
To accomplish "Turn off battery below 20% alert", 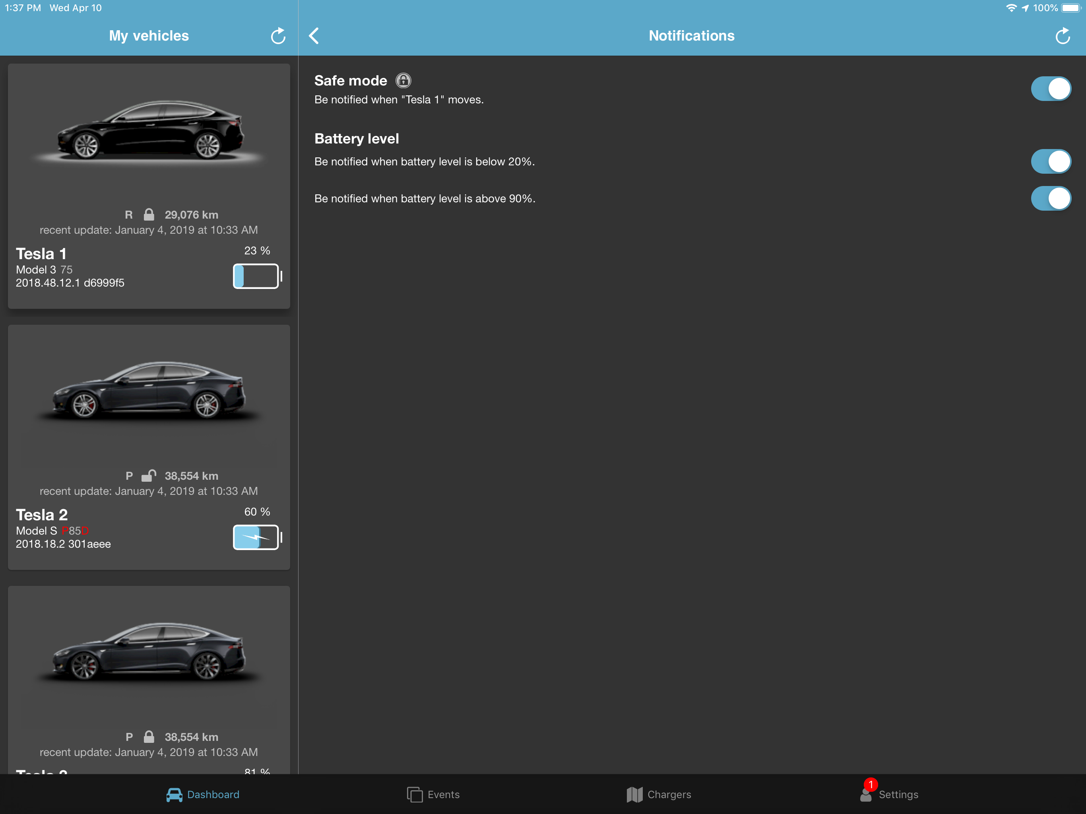I will click(x=1051, y=161).
